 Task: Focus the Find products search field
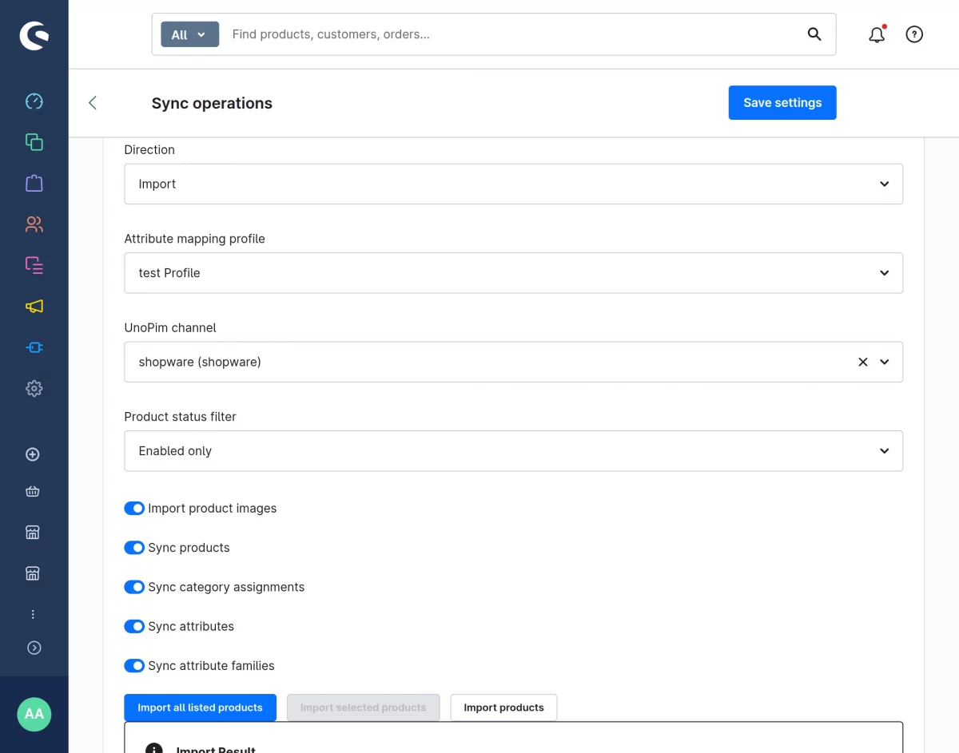click(x=511, y=34)
